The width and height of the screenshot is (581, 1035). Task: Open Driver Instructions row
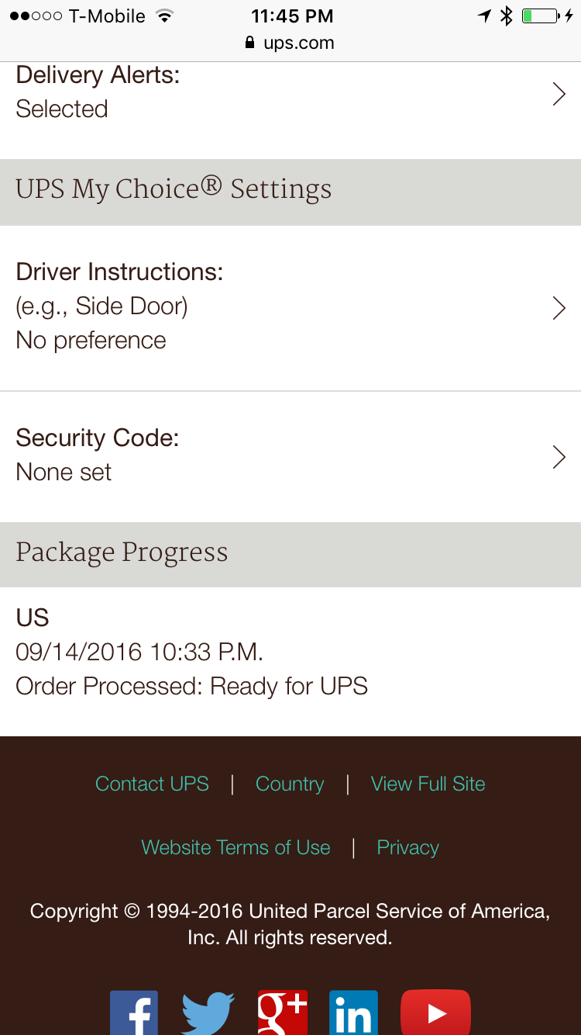tap(290, 308)
